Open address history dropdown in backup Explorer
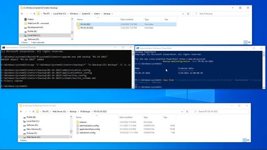The height and width of the screenshot is (150, 267). (x=183, y=14)
